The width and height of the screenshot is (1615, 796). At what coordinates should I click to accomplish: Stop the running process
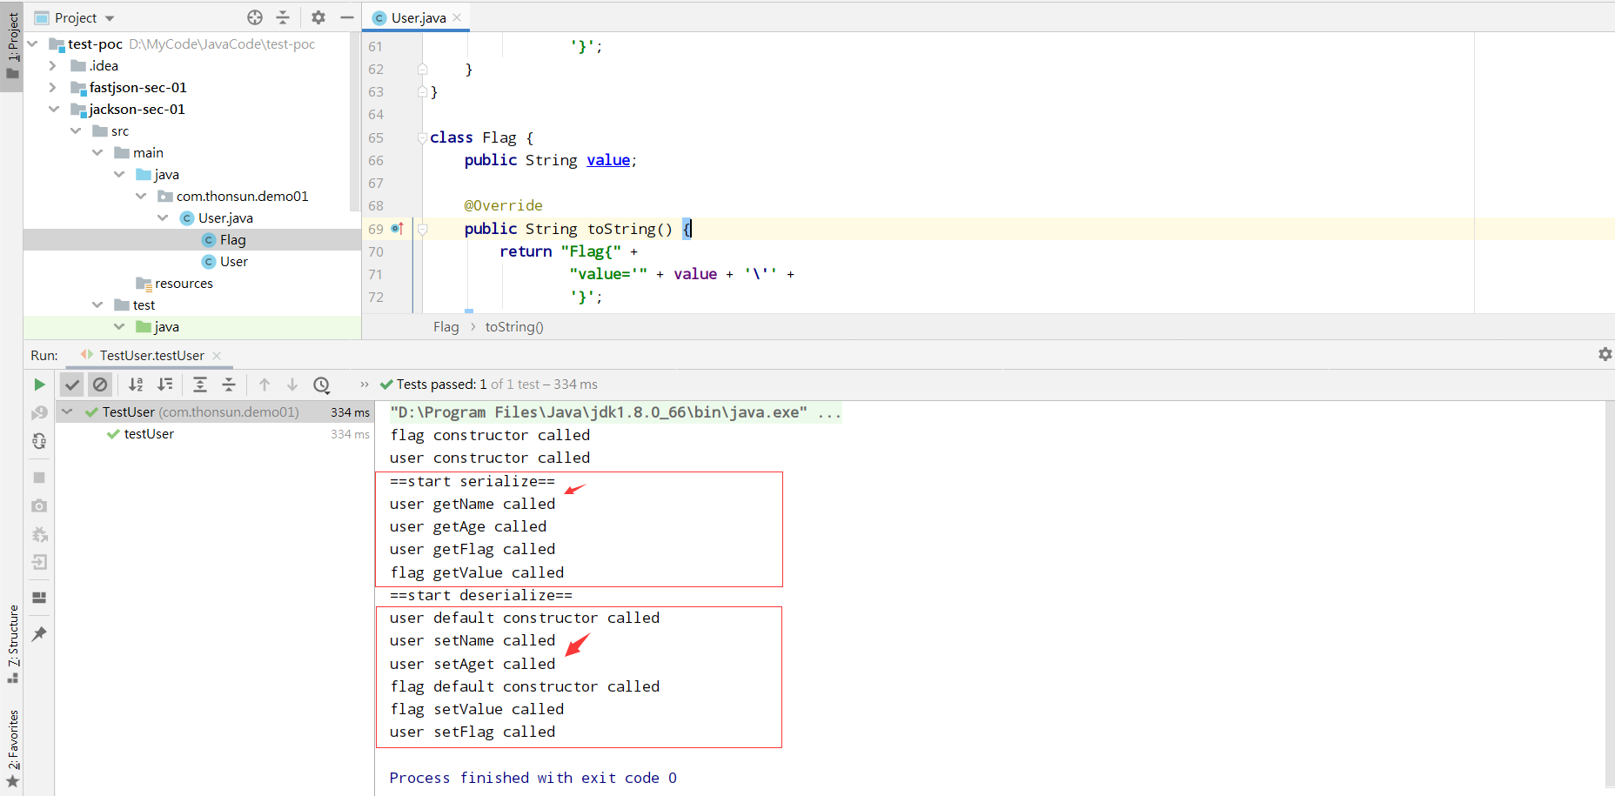point(39,478)
